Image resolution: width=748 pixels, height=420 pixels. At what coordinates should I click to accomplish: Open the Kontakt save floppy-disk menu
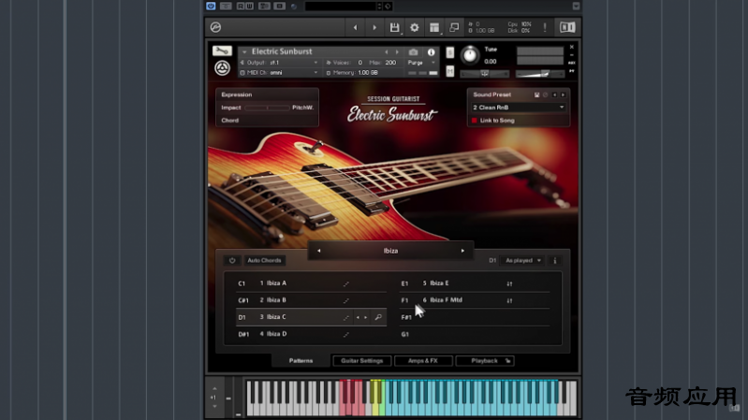click(x=394, y=28)
